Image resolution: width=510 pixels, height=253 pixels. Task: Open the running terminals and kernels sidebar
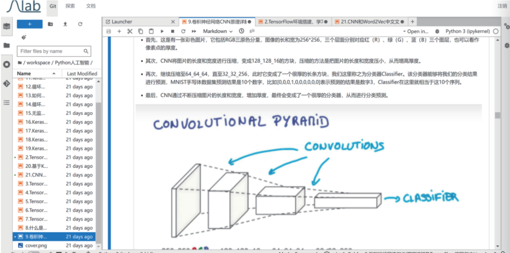tap(6, 64)
